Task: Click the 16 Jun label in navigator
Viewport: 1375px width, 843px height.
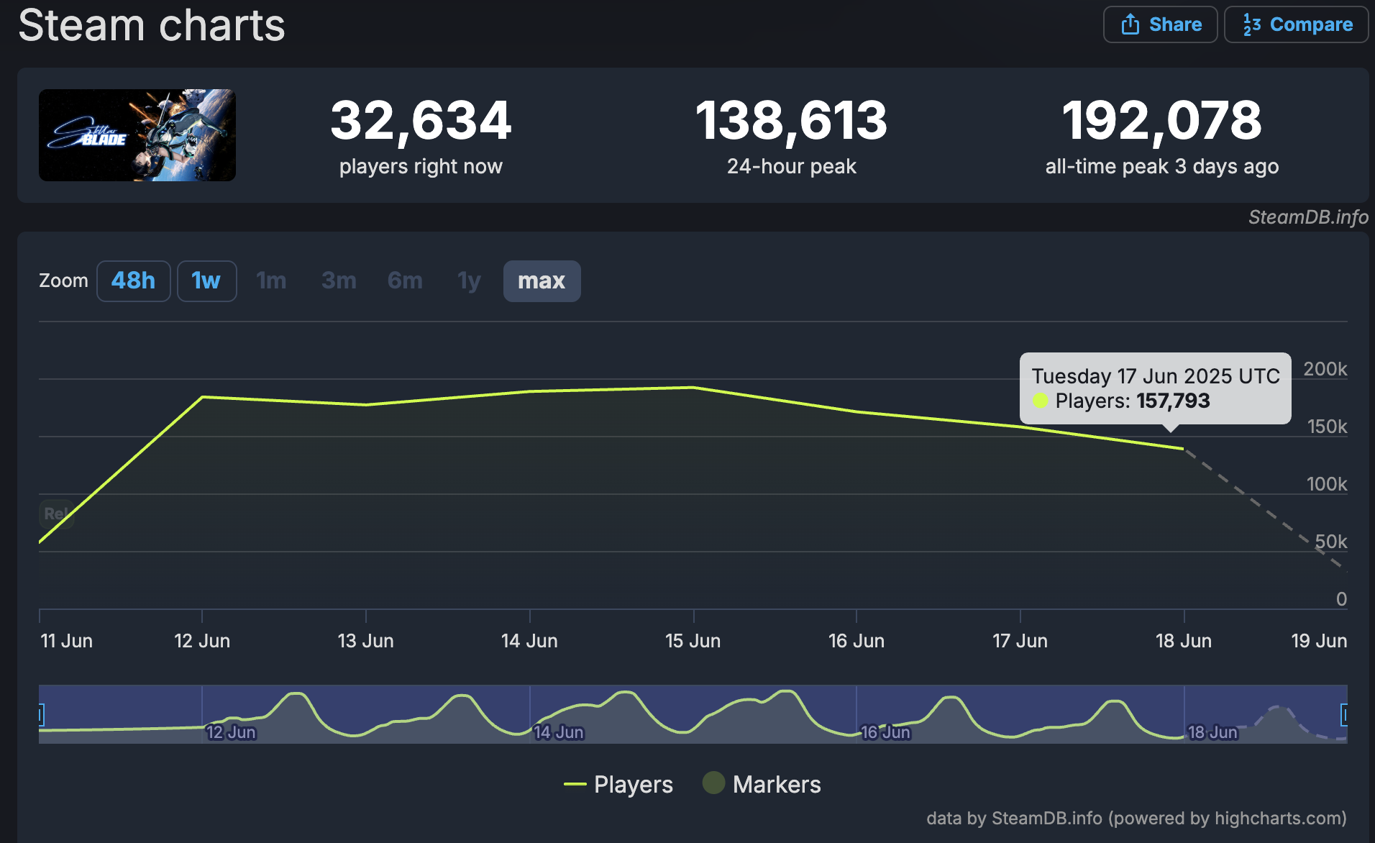Action: (x=886, y=732)
